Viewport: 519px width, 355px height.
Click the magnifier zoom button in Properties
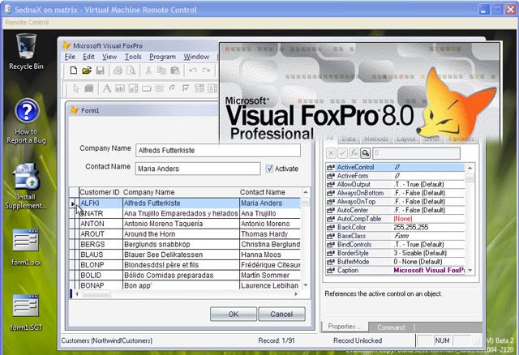tap(366, 153)
